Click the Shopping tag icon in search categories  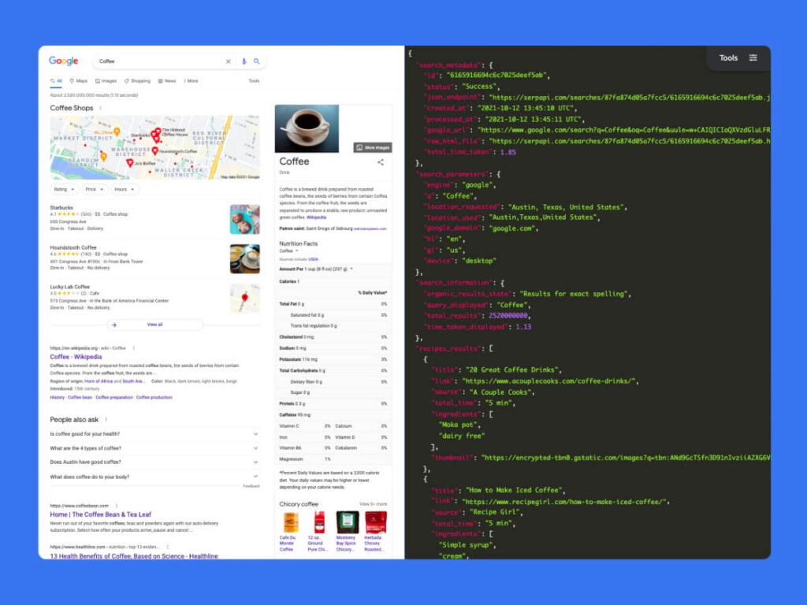point(126,80)
